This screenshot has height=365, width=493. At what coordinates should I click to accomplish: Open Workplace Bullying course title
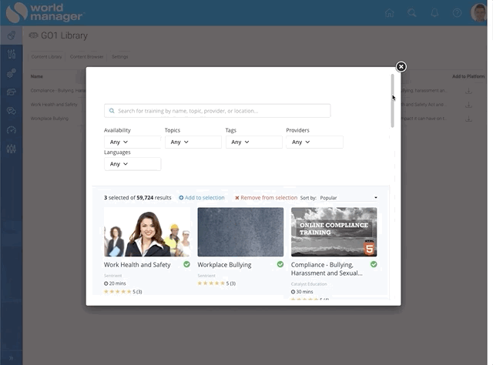pyautogui.click(x=224, y=265)
